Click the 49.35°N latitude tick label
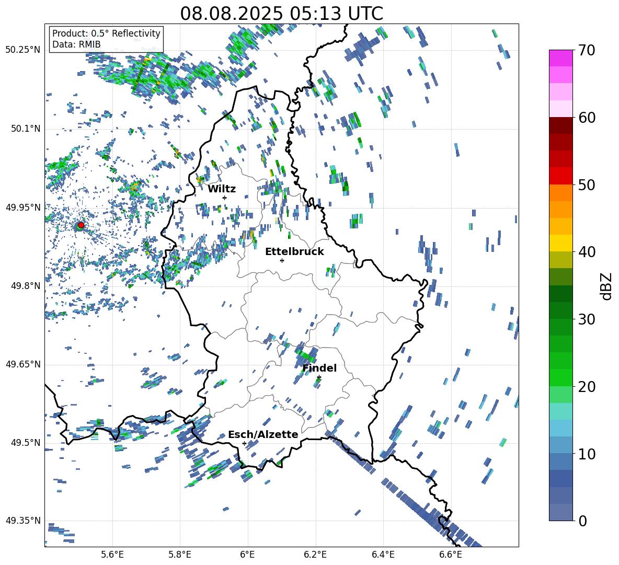The width and height of the screenshot is (619, 565). (23, 521)
